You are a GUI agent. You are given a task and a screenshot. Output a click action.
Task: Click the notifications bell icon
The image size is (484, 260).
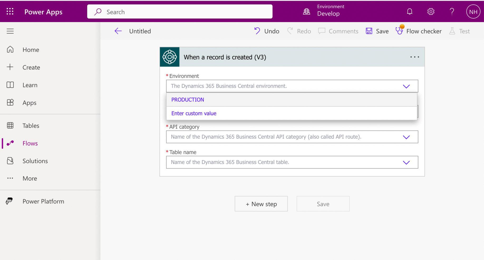(x=409, y=12)
